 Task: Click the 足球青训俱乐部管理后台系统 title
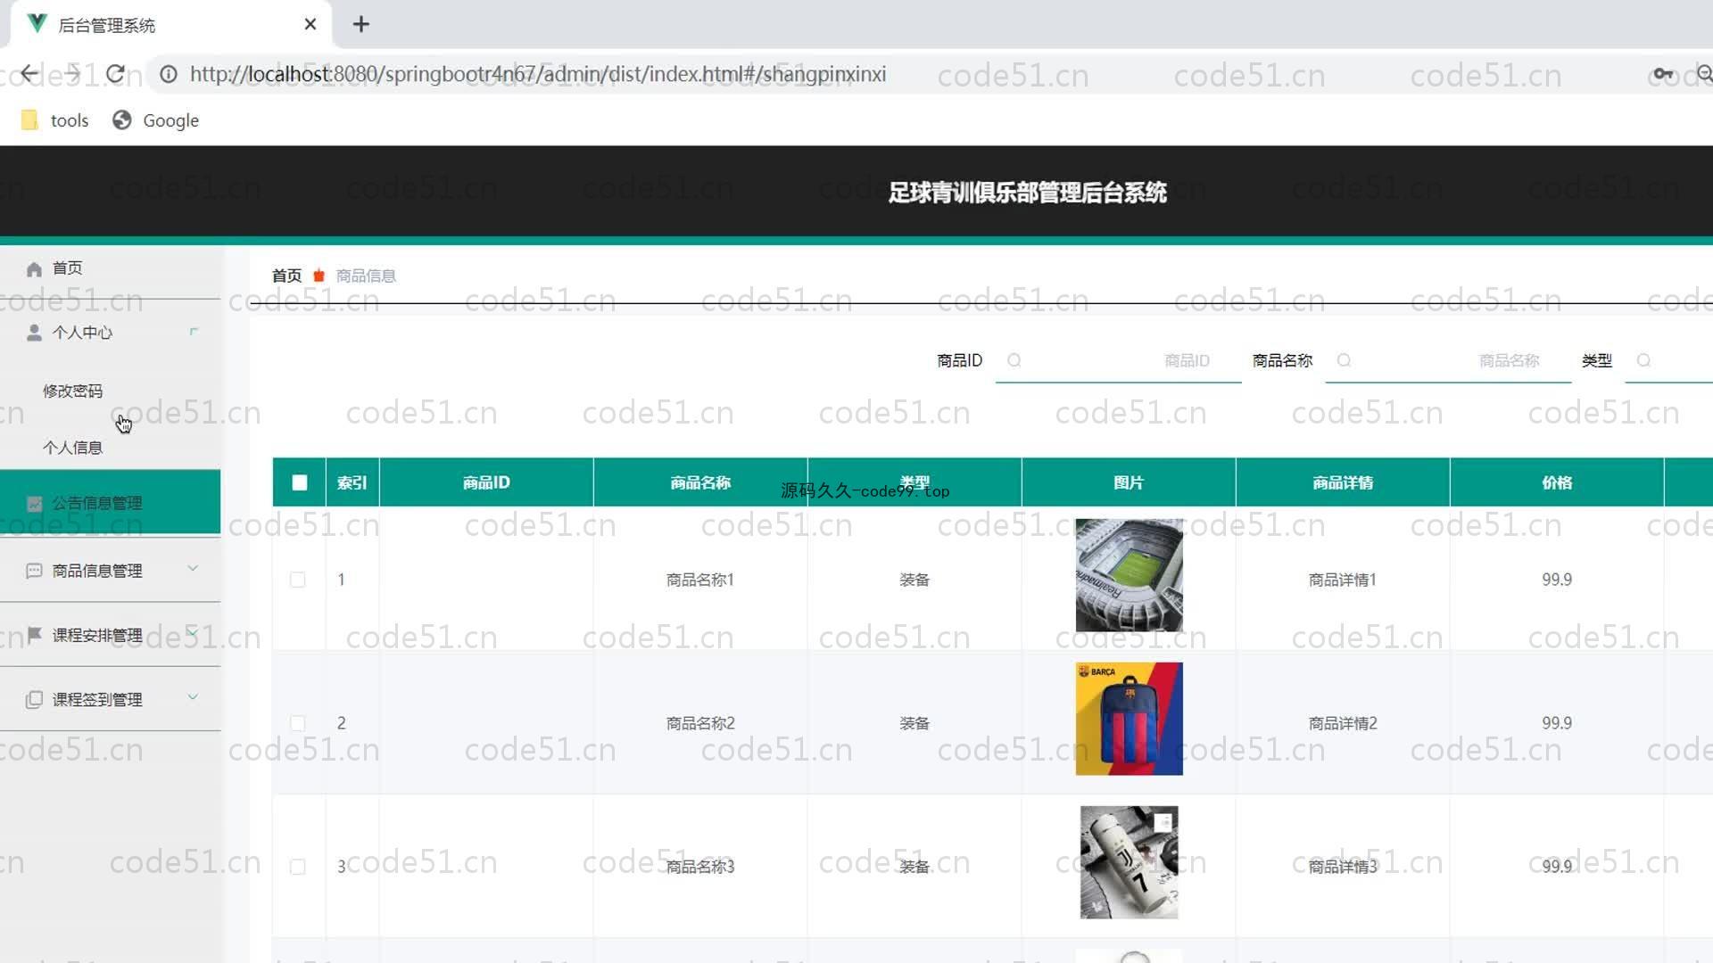tap(1027, 193)
